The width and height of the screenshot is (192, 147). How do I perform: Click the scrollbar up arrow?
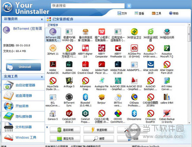(189, 25)
